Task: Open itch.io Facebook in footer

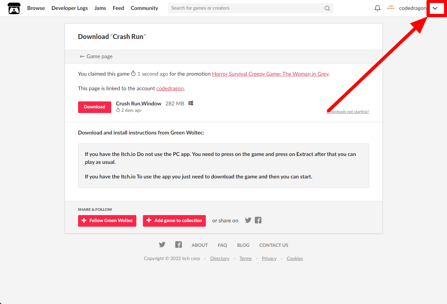Action: tap(179, 245)
